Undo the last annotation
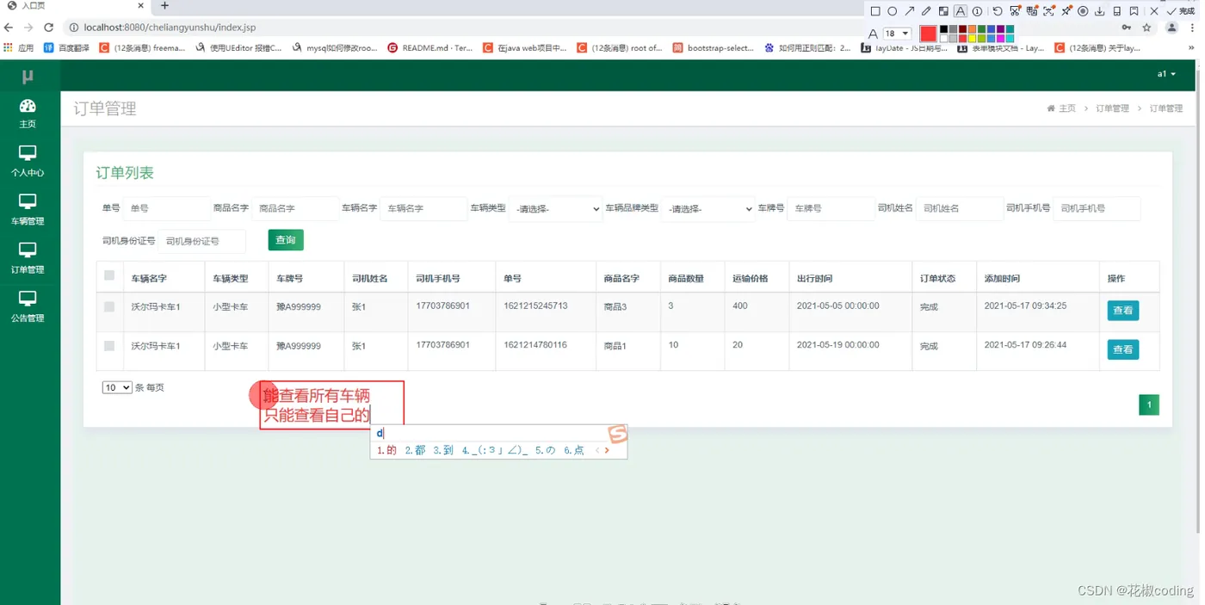 pyautogui.click(x=998, y=11)
